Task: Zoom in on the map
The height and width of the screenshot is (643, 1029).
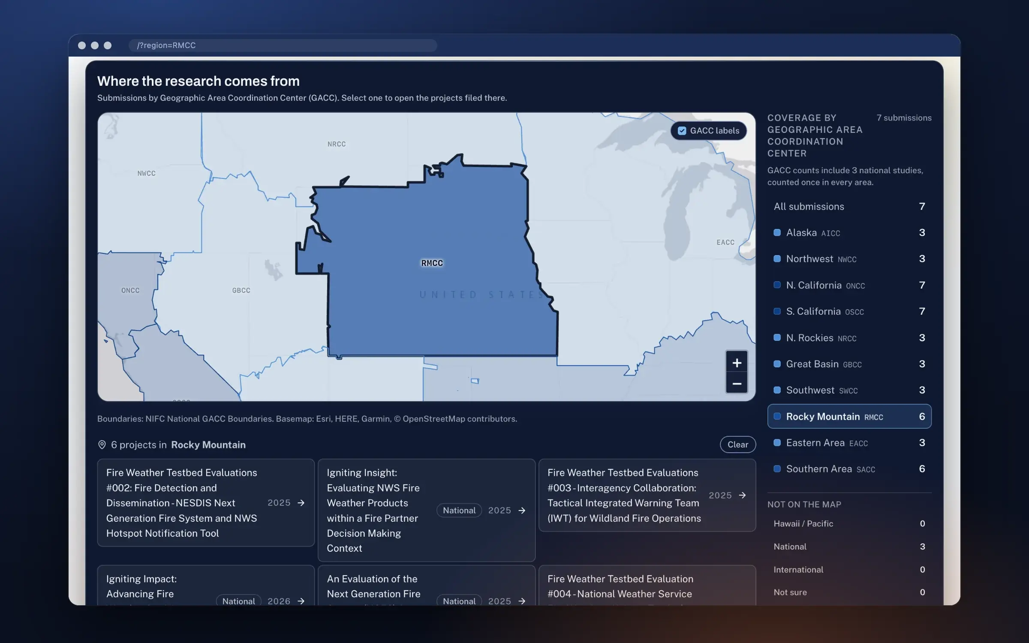Action: (x=737, y=363)
